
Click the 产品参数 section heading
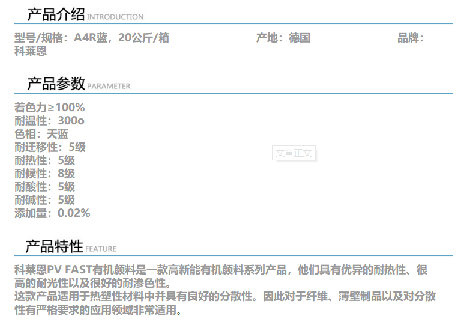[x=56, y=84]
